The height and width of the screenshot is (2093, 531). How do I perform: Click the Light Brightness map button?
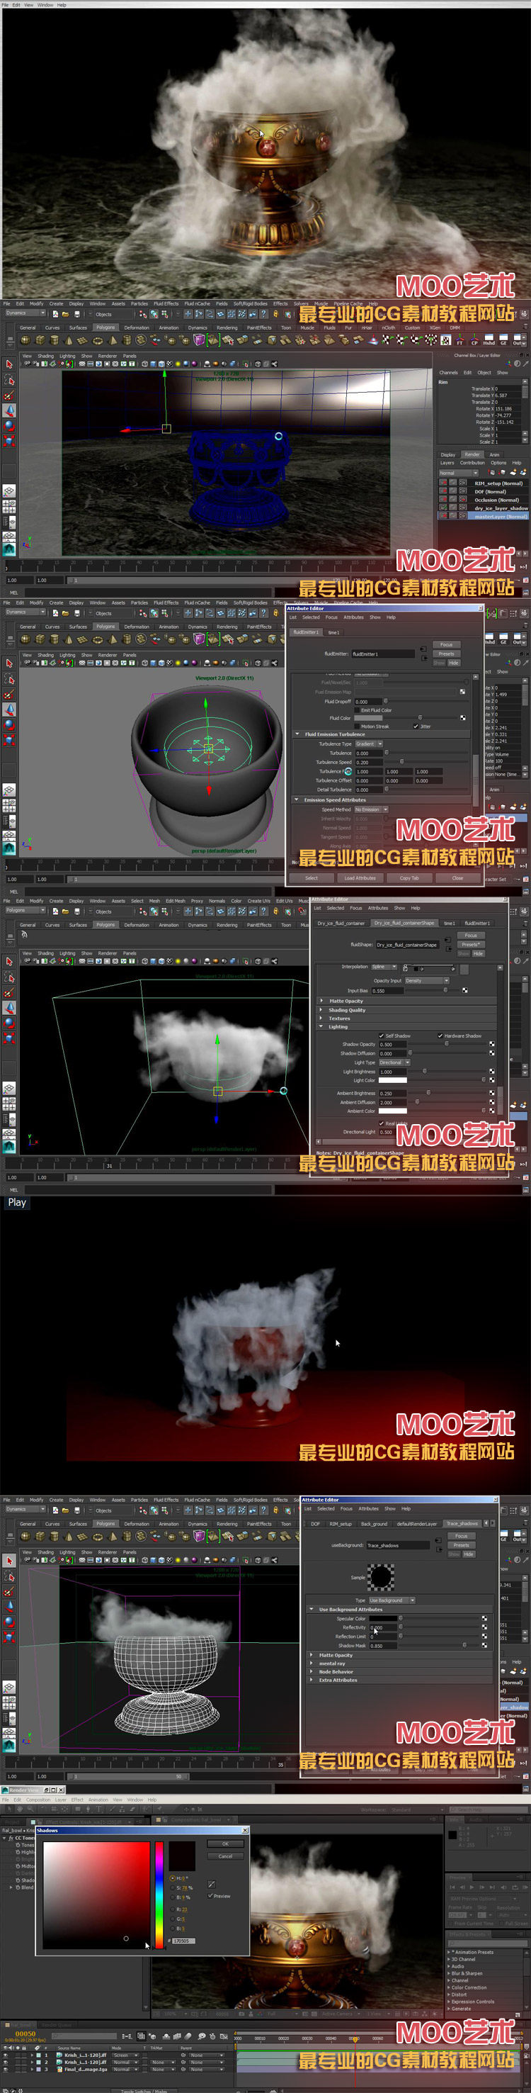click(492, 1071)
